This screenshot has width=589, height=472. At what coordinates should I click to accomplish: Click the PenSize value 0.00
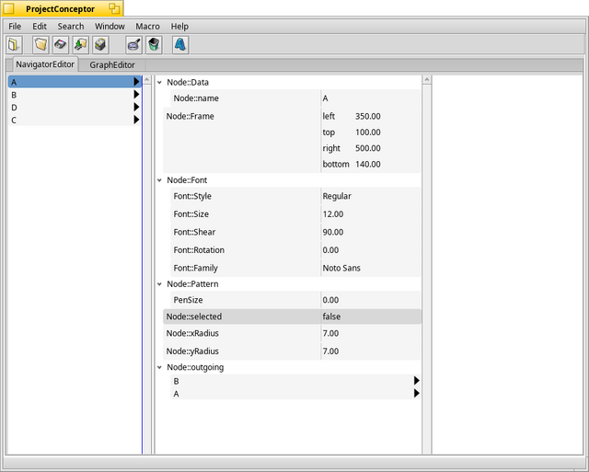click(x=330, y=300)
